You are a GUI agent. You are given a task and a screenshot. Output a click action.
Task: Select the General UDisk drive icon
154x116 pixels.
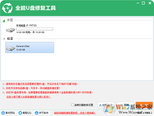[11, 48]
